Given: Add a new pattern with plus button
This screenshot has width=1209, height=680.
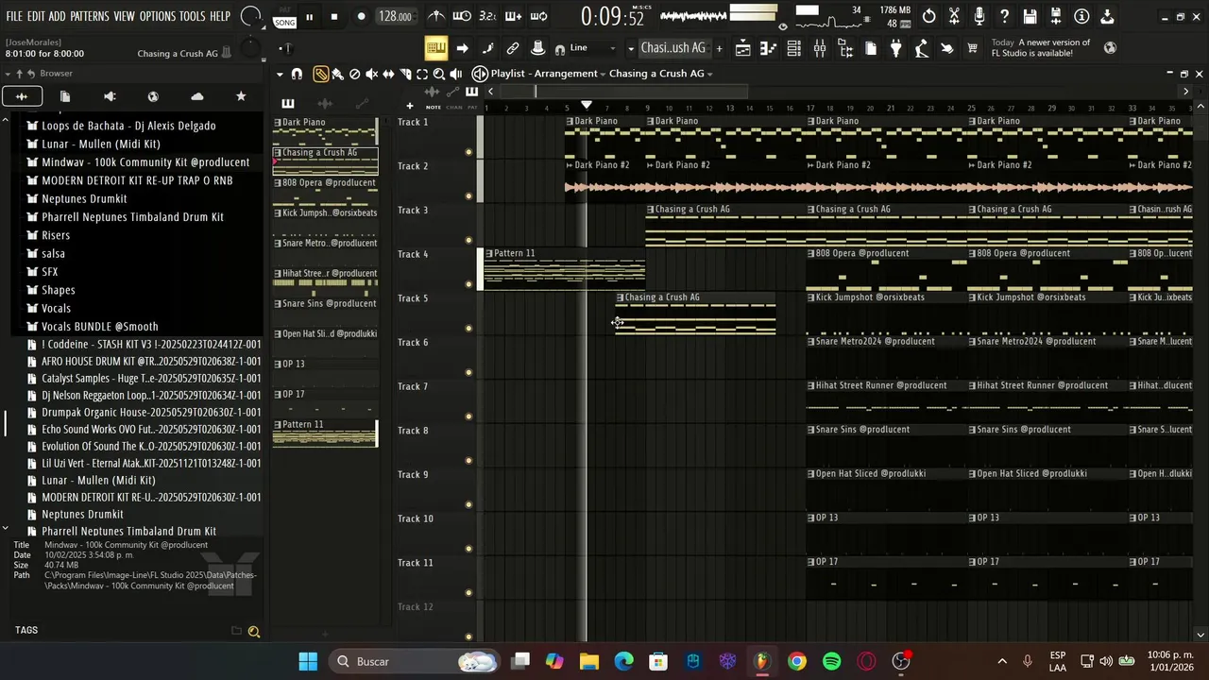Looking at the screenshot, I should point(719,48).
